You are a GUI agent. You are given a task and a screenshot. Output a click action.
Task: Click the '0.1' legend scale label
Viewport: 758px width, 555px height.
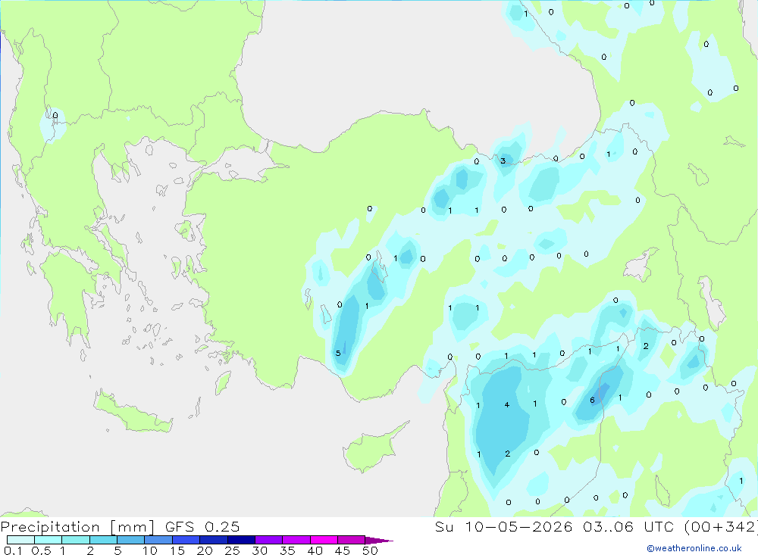coord(13,550)
